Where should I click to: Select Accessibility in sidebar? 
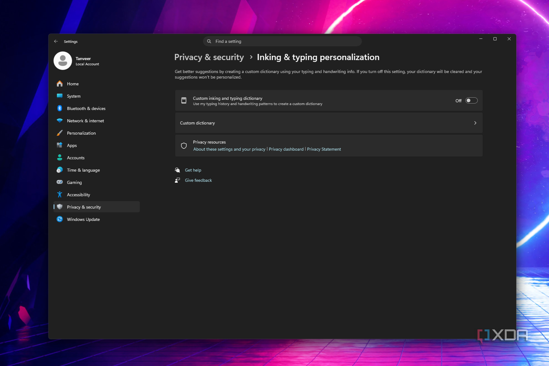[96, 194]
